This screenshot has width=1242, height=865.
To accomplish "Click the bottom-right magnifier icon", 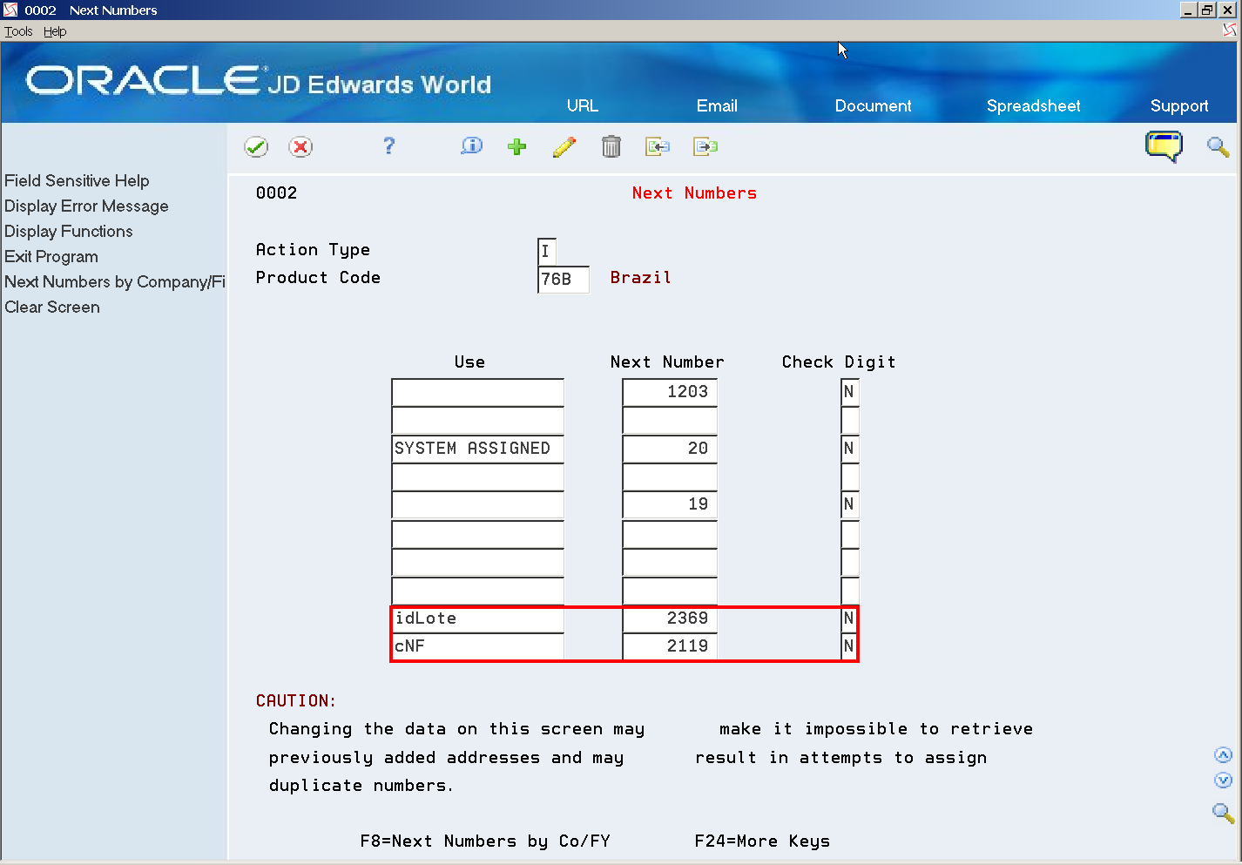I will (x=1223, y=813).
